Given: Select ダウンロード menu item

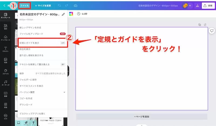Looking at the screenshot, I should pos(43,105).
